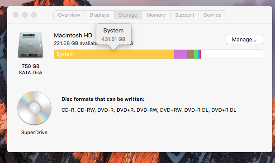
Task: Switch to the Service tab
Action: [213, 15]
